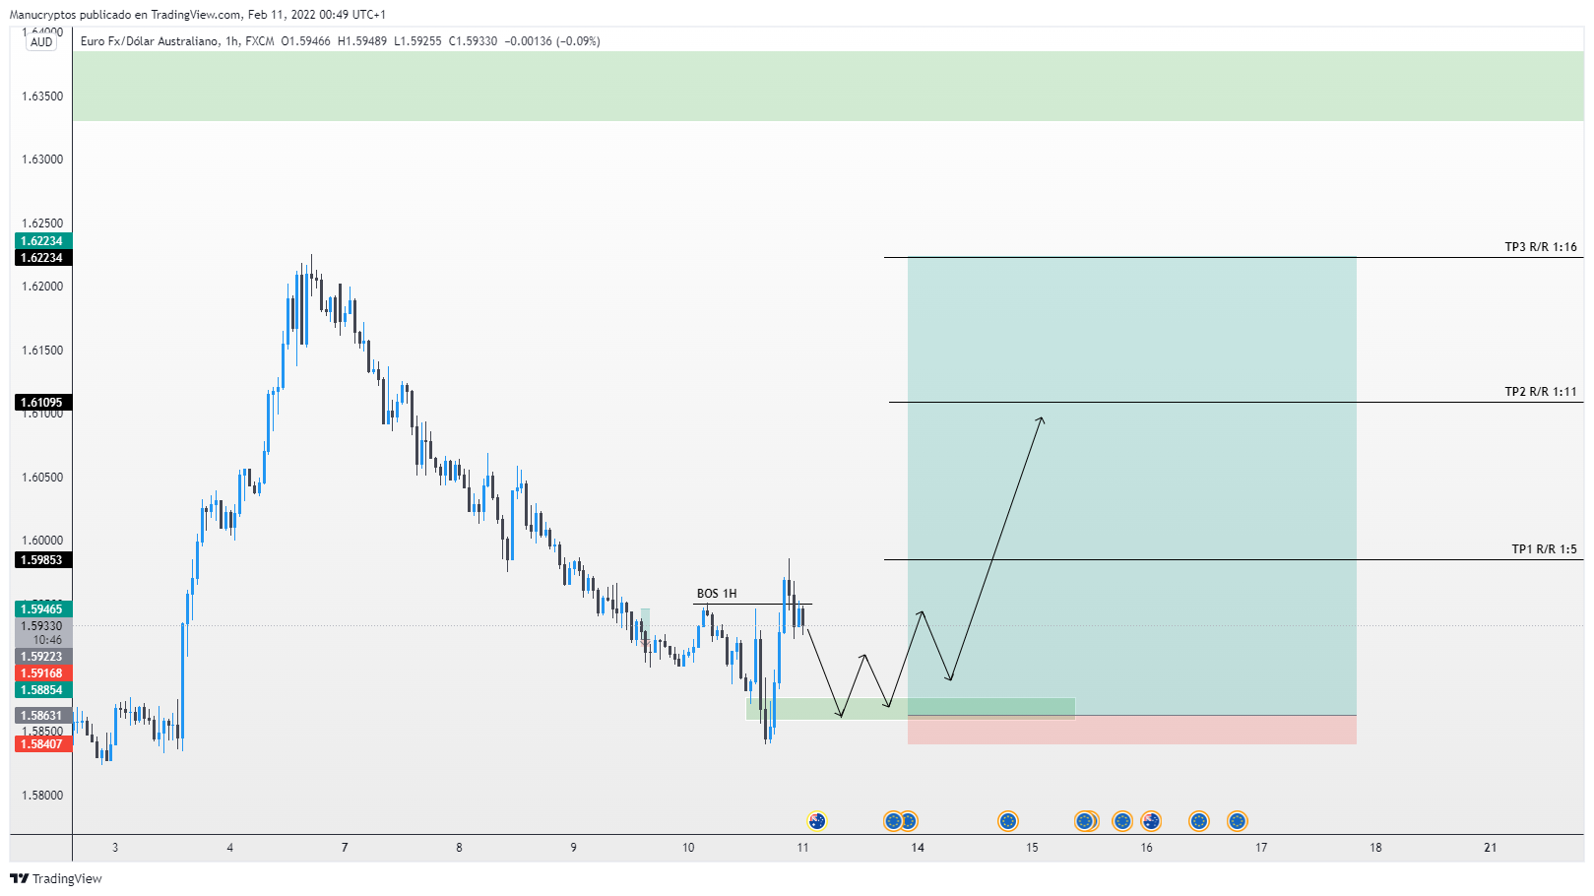The height and width of the screenshot is (896, 1594).
Task: Click the date label 21 on the time axis
Action: point(1490,848)
